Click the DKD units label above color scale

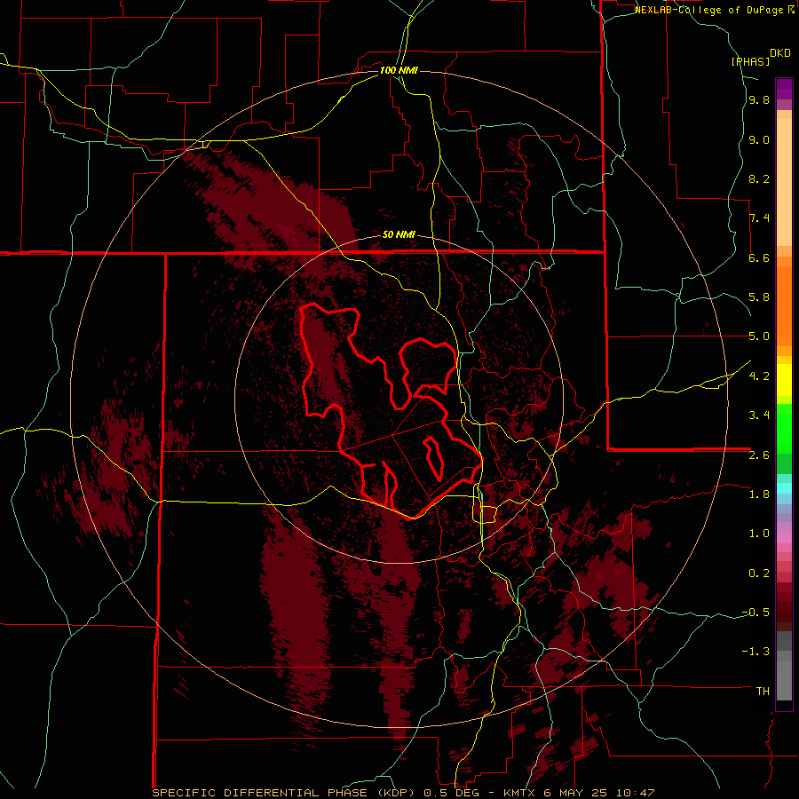tap(780, 53)
